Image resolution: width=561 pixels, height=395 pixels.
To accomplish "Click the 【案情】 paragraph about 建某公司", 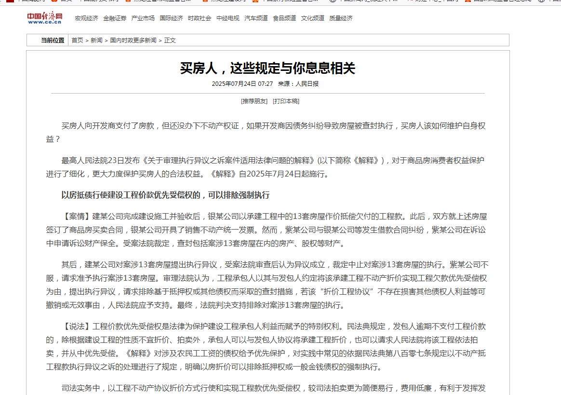I will [267, 230].
